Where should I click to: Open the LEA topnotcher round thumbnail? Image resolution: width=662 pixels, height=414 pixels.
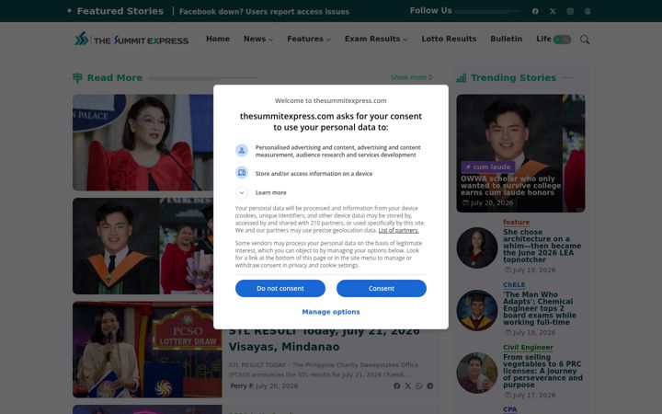477,247
